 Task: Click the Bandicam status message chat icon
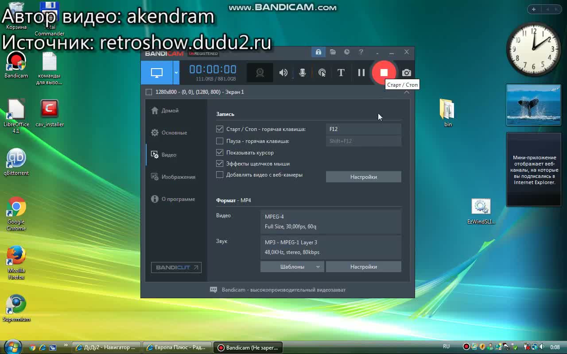click(x=214, y=290)
